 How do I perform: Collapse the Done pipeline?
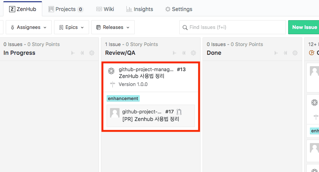coord(286,53)
